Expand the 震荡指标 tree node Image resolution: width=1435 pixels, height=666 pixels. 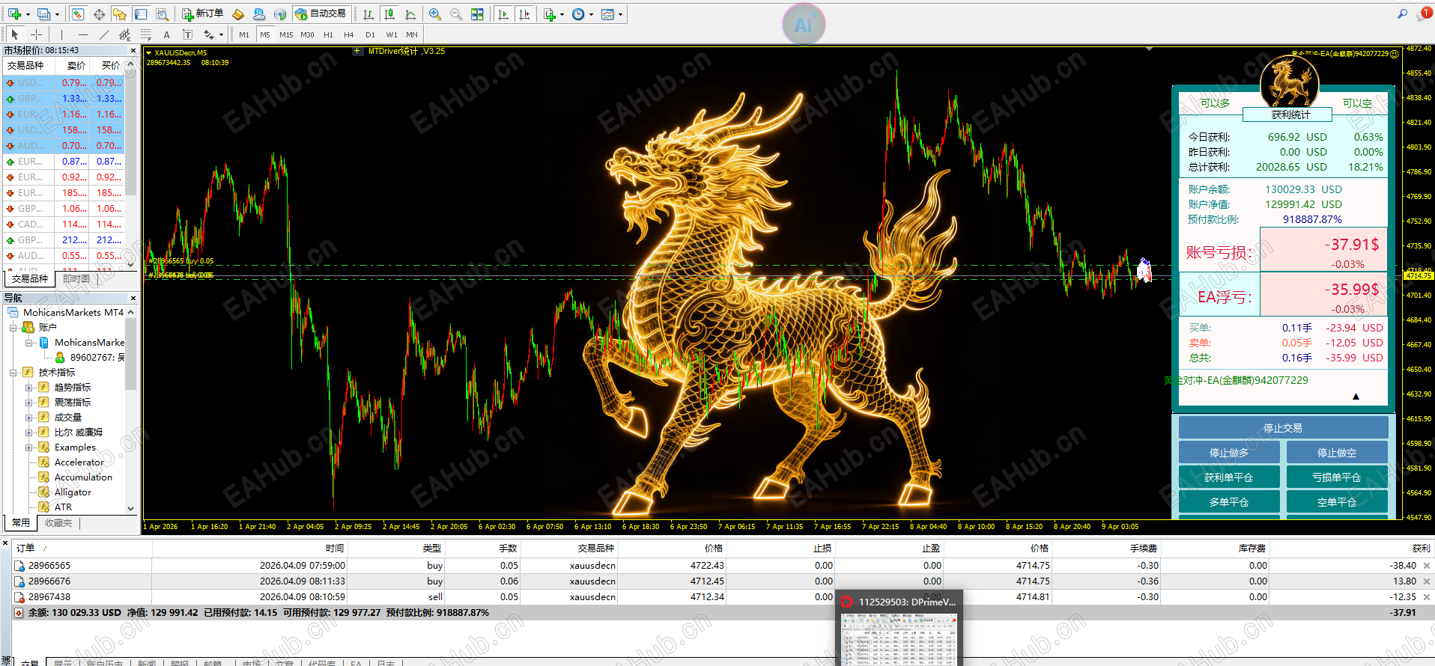29,403
